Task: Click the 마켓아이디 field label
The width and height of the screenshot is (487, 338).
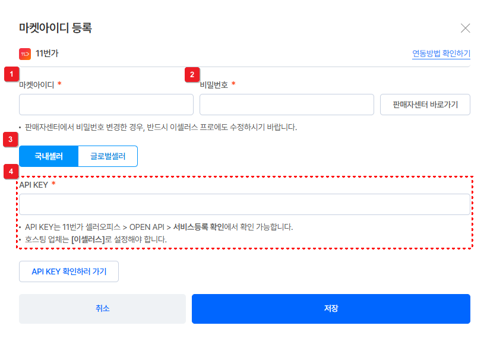Action: [37, 85]
